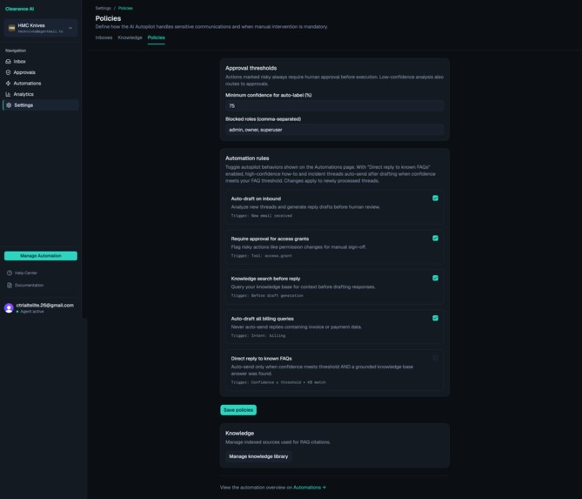Click the 'Automation rules' heading
This screenshot has height=499, width=582.
[x=247, y=158]
